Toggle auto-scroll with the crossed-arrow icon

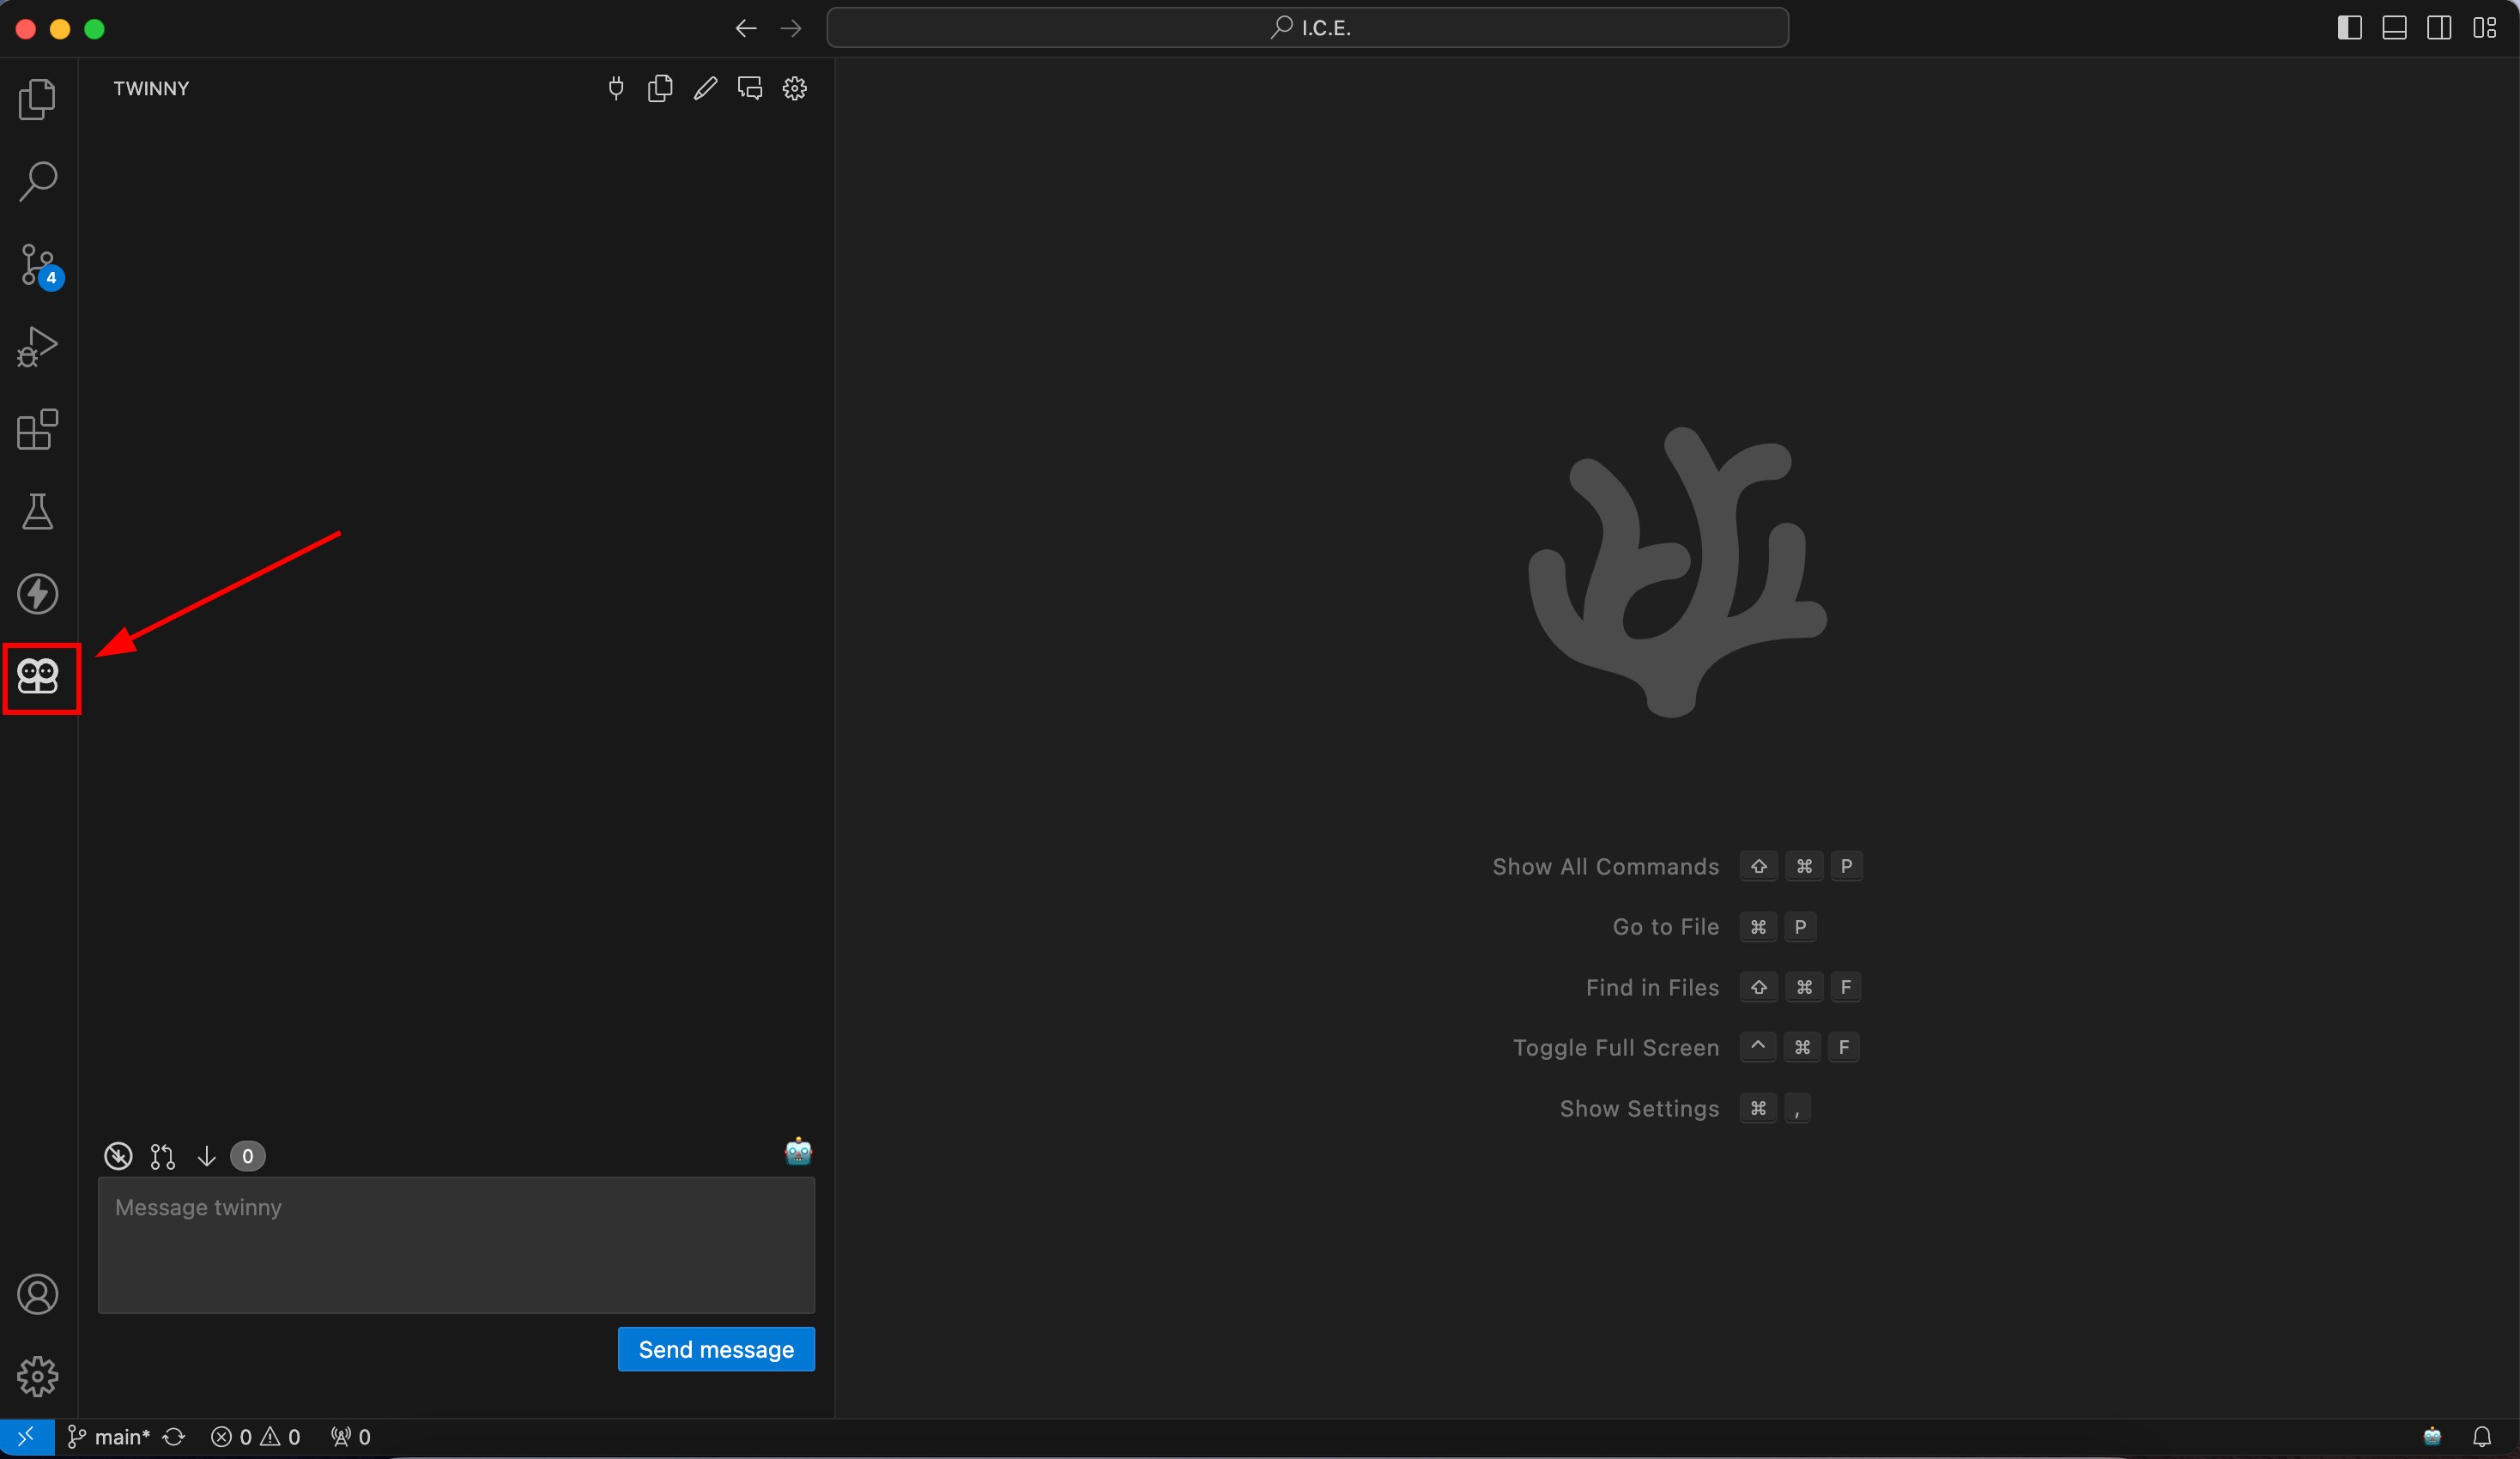(118, 1156)
